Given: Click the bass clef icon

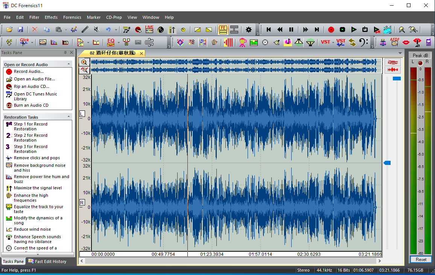Looking at the screenshot, I should click(x=364, y=42).
